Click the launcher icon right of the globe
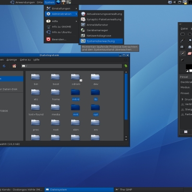Viewport: 192px width, 192px height. tap(63, 2)
